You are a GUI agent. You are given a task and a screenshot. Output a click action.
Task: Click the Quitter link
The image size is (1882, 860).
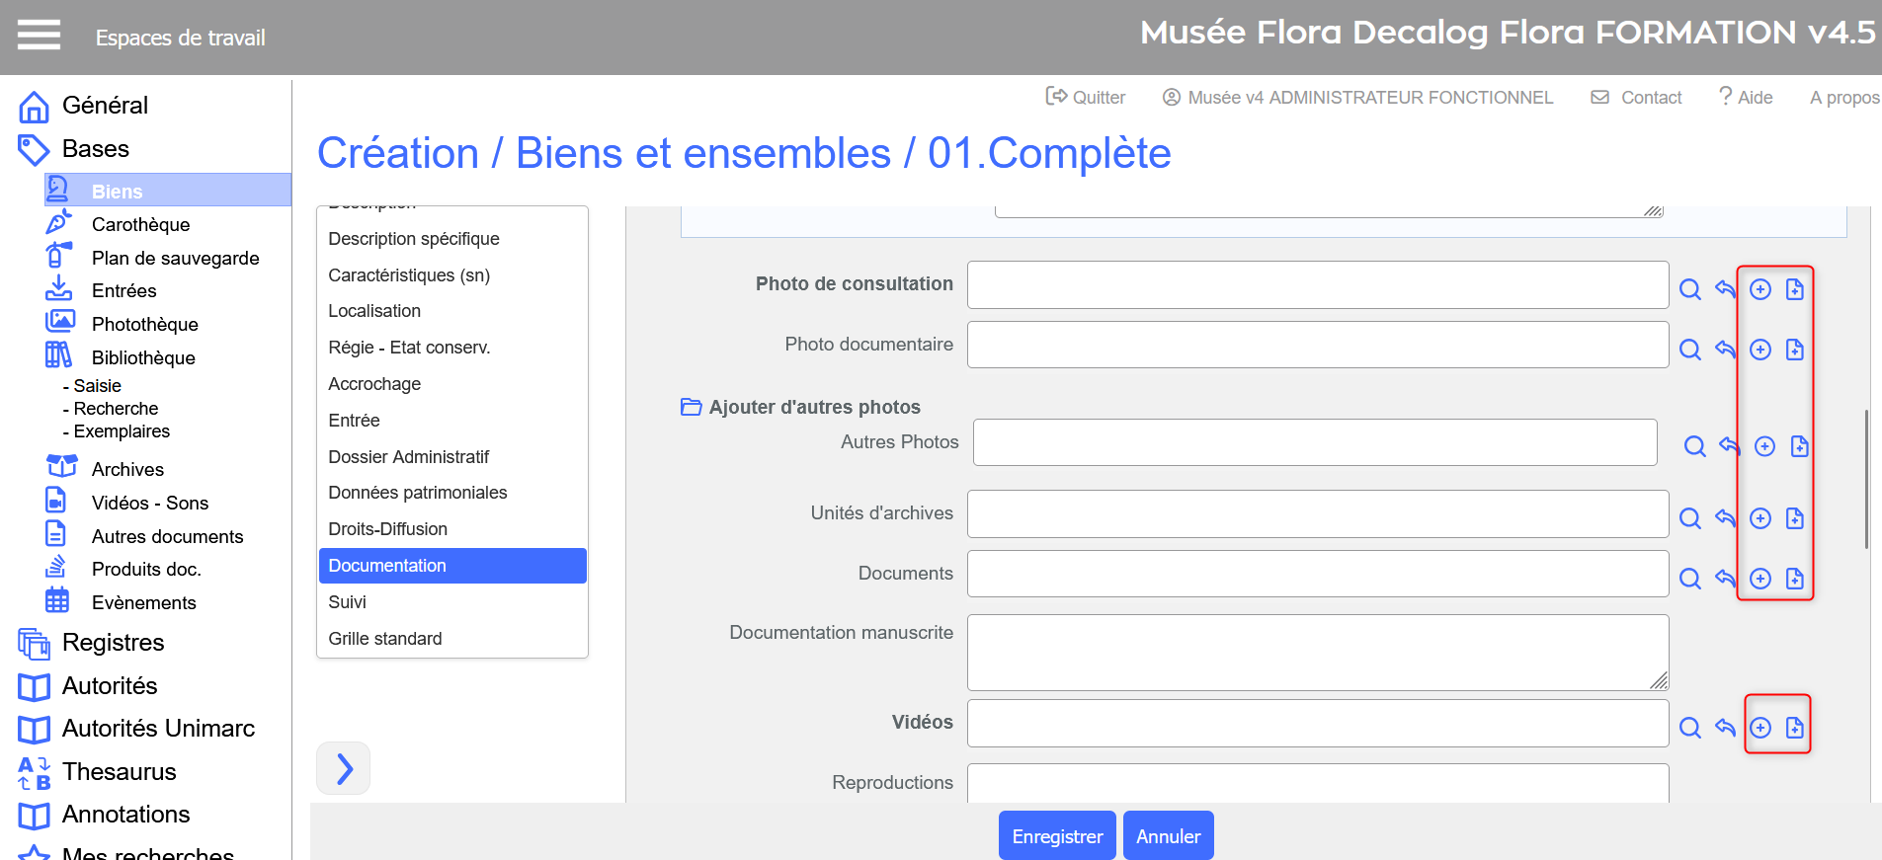coord(1086,97)
